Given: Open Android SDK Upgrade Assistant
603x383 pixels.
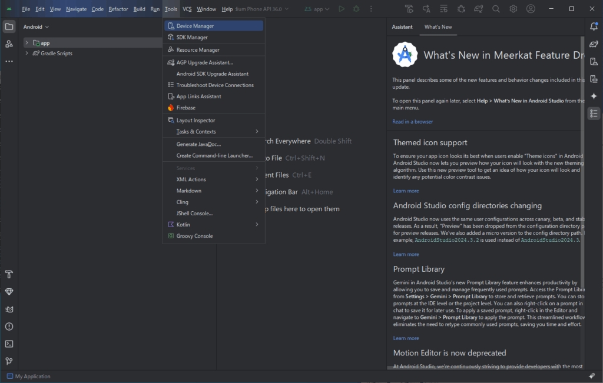Looking at the screenshot, I should (x=214, y=74).
